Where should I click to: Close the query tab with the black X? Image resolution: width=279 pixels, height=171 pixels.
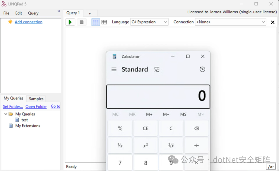[273, 22]
